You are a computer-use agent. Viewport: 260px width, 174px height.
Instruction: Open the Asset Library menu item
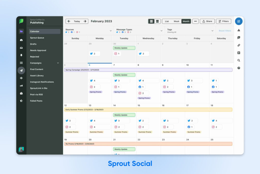point(37,75)
